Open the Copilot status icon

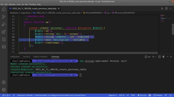[150, 95]
